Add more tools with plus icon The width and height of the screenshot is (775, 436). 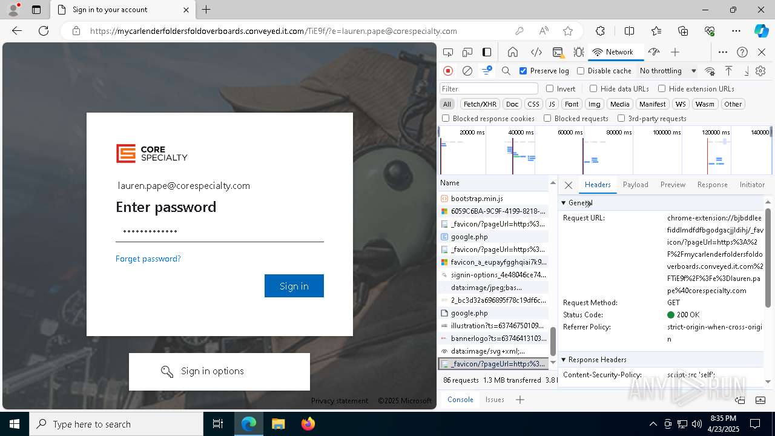(675, 52)
